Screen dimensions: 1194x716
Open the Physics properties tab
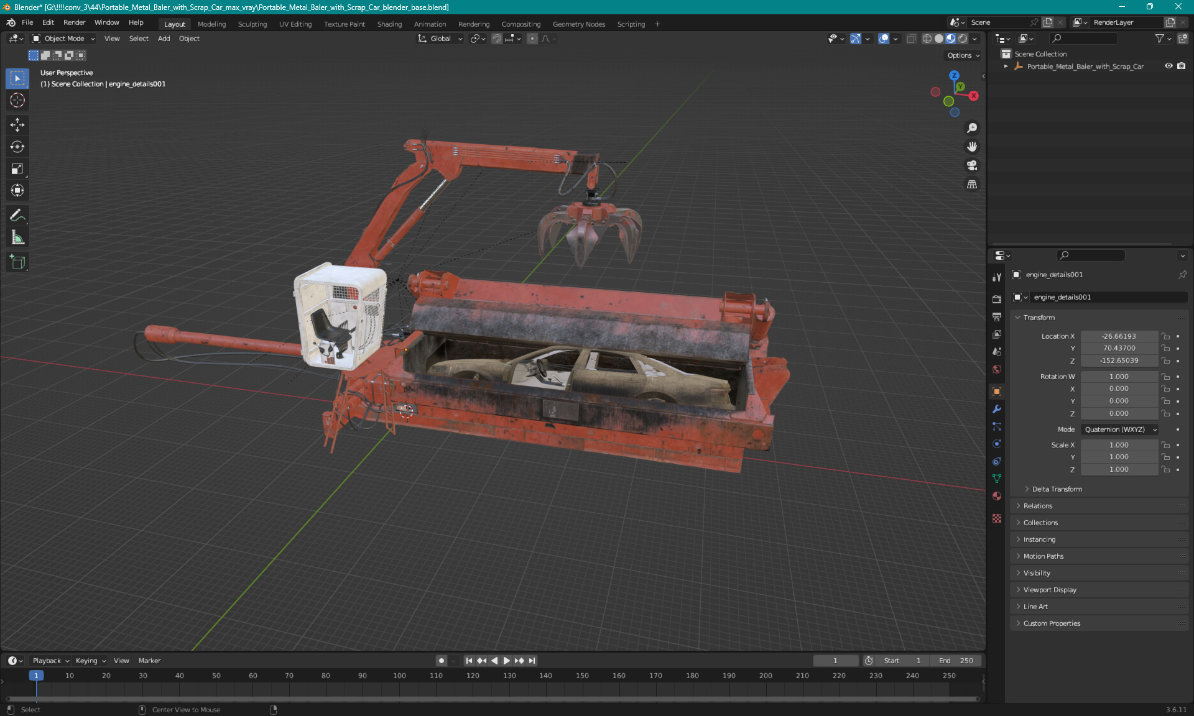(997, 443)
